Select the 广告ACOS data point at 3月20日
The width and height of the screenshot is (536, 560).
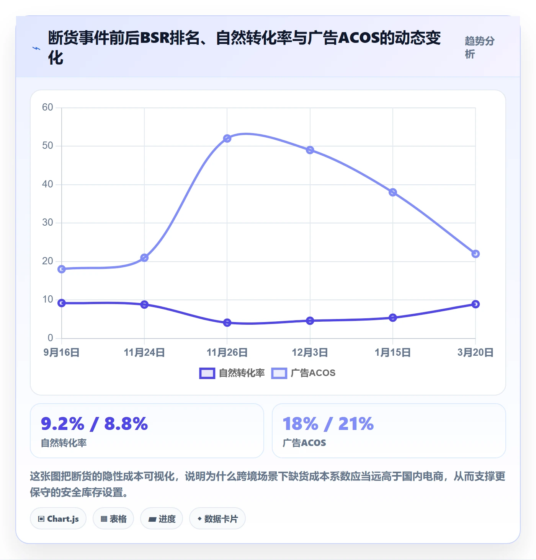click(x=476, y=254)
